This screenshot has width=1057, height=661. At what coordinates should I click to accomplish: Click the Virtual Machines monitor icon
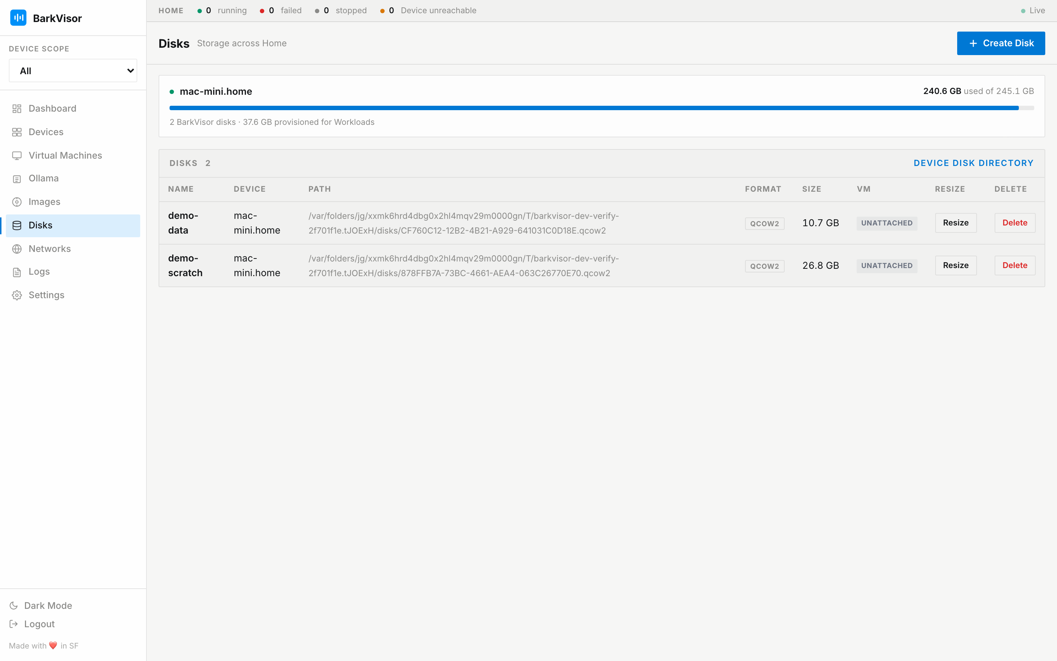pyautogui.click(x=17, y=156)
